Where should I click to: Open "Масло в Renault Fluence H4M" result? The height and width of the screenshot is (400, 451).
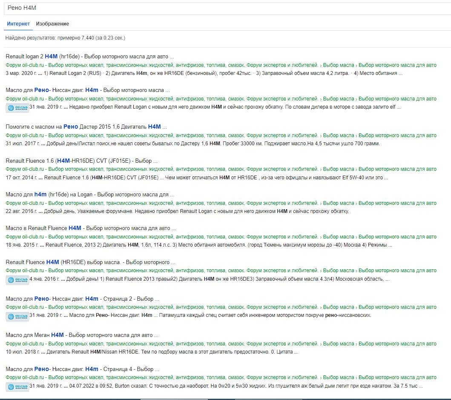(91, 228)
